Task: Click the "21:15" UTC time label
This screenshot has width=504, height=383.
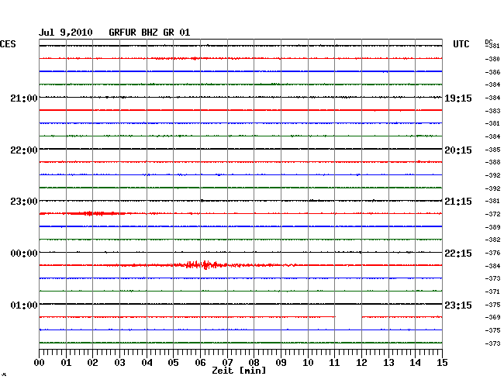Action: [458, 202]
